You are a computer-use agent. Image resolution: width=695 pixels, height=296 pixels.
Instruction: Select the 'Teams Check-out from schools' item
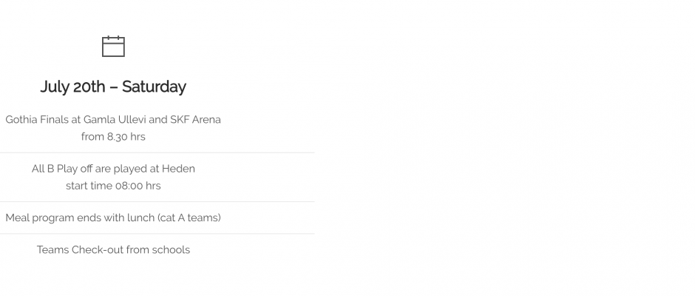(113, 250)
